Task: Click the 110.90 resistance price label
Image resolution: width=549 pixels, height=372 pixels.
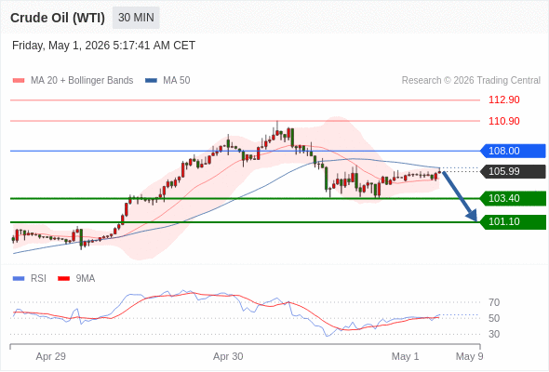Action: click(503, 121)
